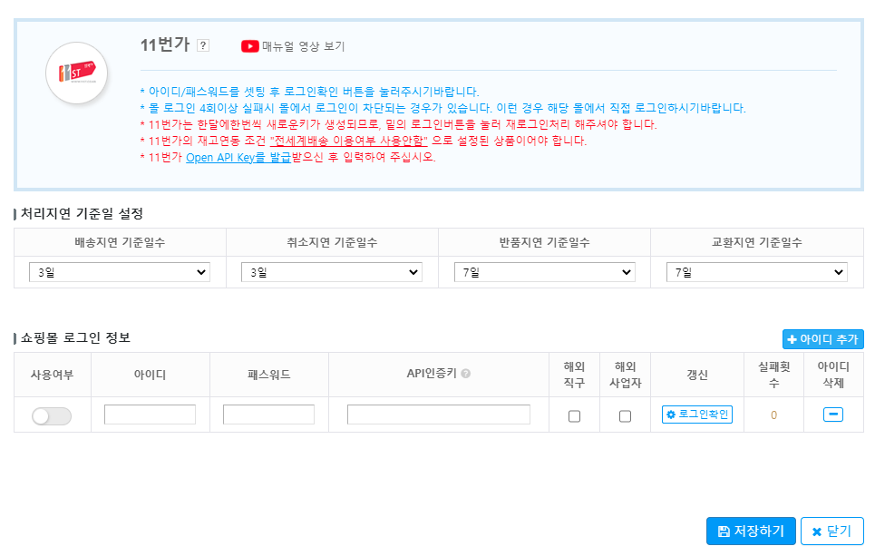Check the 해외사업자 checkbox
This screenshot has width=875, height=556.
625,415
